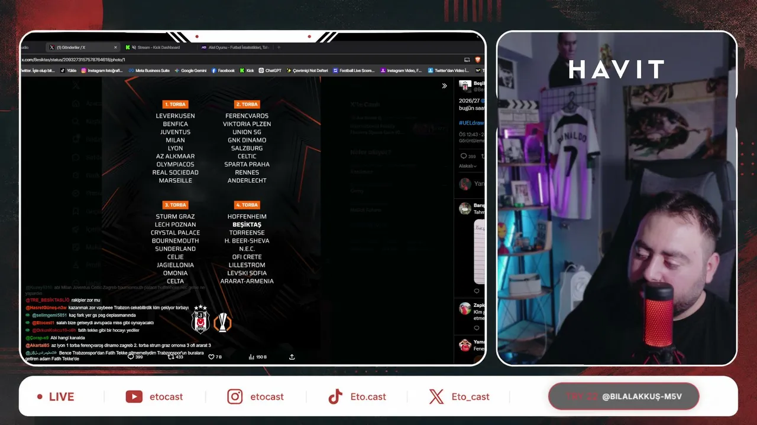The height and width of the screenshot is (425, 757).
Task: Open the Çevrimiçi Not Defteri bookmark
Action: pyautogui.click(x=308, y=70)
